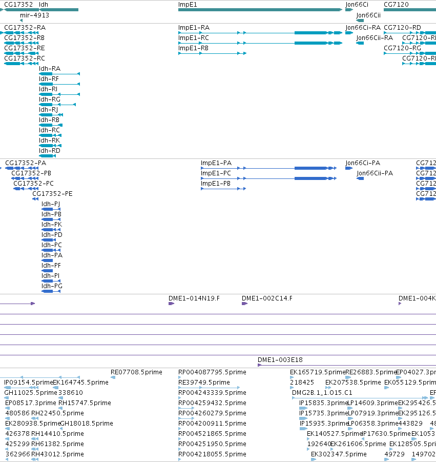
Task: Click EST GH11025.5prime
Action: click(31, 393)
